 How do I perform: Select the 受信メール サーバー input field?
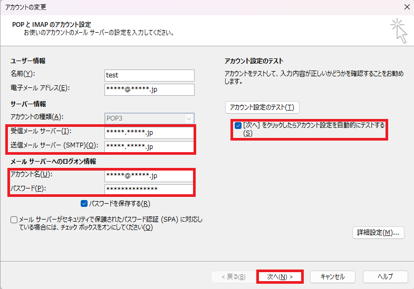click(x=149, y=132)
